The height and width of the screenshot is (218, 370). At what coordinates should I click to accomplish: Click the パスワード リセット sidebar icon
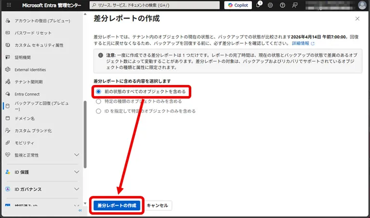[8, 33]
